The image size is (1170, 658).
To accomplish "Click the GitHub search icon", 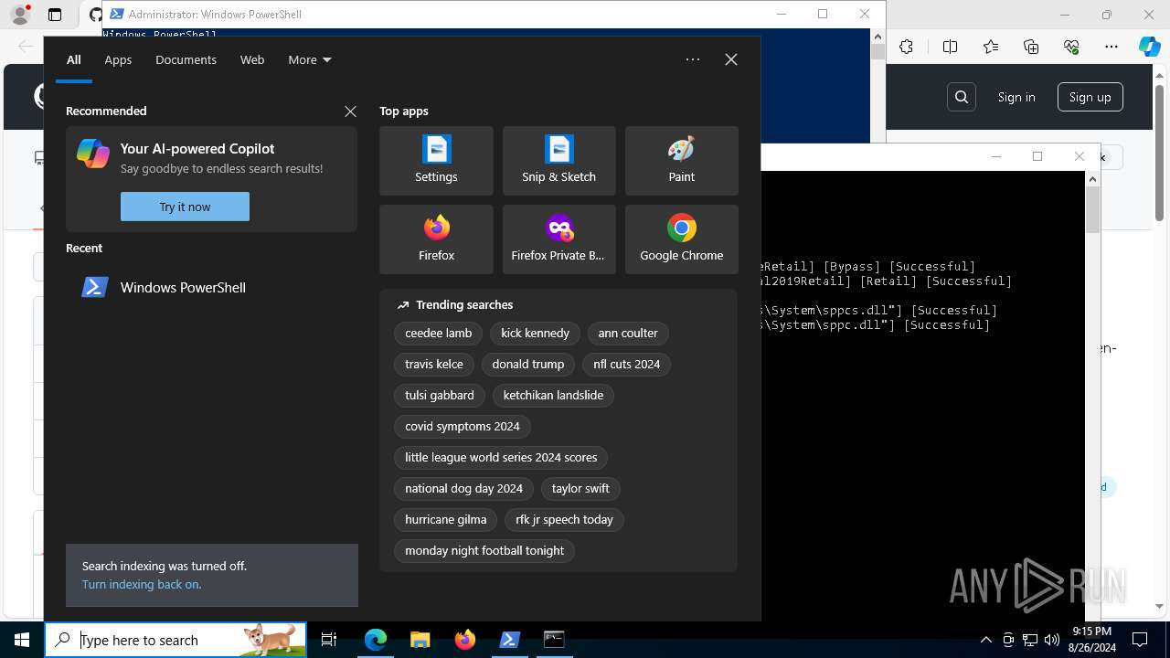I will pos(962,97).
